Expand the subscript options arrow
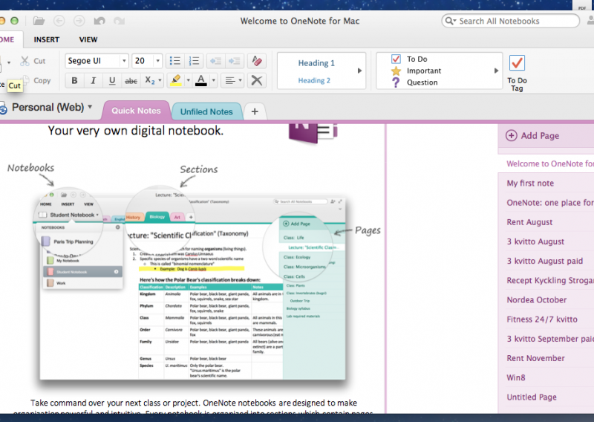Screen dimensions: 594x422 (160, 80)
